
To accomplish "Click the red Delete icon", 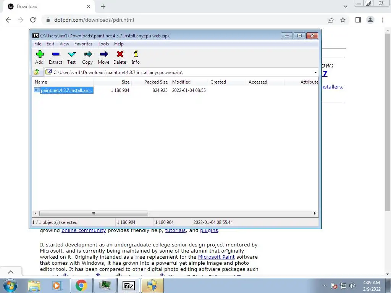I will (120, 54).
